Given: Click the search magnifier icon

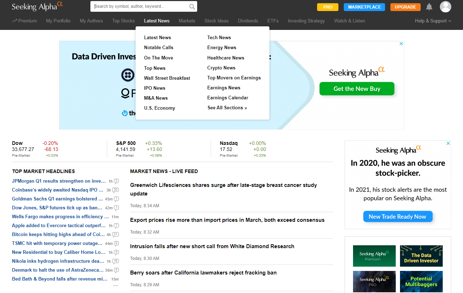Looking at the screenshot, I should pos(192,6).
